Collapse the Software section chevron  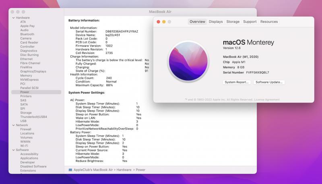coord(14,150)
